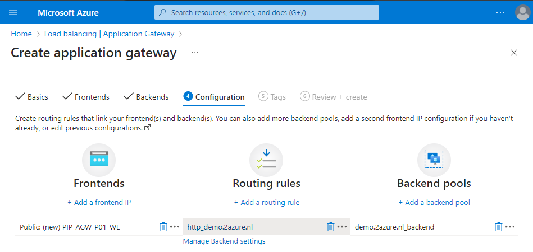Viewport: 533px width, 252px height.
Task: Switch to the Frontends tab
Action: (x=86, y=97)
